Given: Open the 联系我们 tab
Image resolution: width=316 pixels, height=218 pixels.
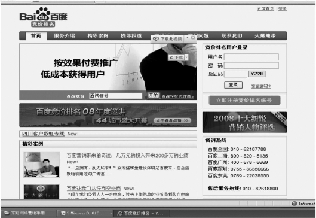Looking at the screenshot, I should (232, 36).
